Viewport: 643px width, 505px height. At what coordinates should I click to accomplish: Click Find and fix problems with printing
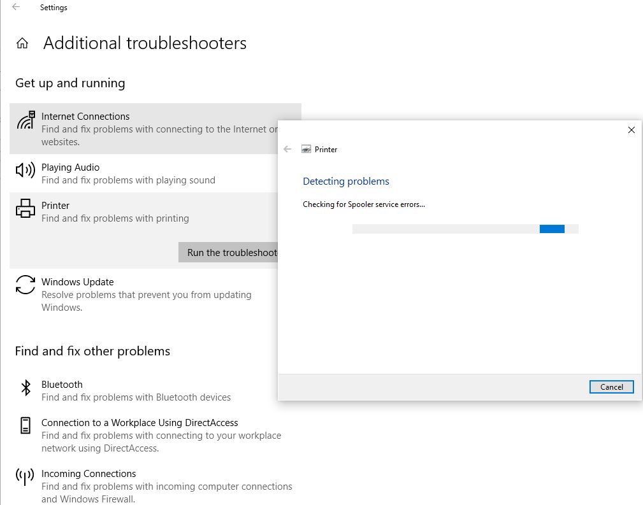click(x=115, y=218)
